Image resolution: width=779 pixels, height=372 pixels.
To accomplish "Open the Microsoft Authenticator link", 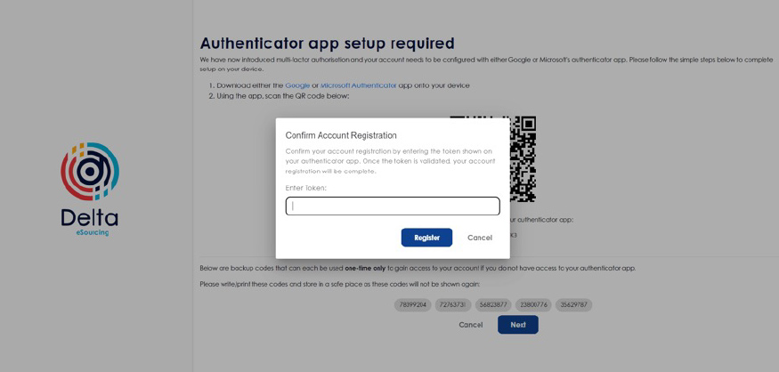I will (x=359, y=85).
